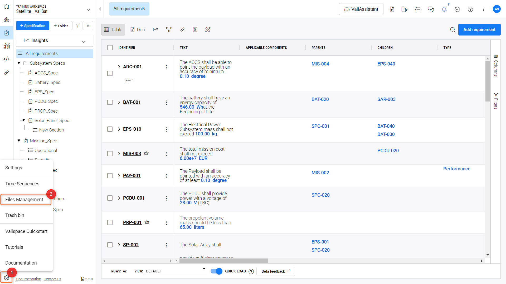This screenshot has width=506, height=284.
Task: Click the table horizontal scrollbar thumb
Action: [223, 261]
